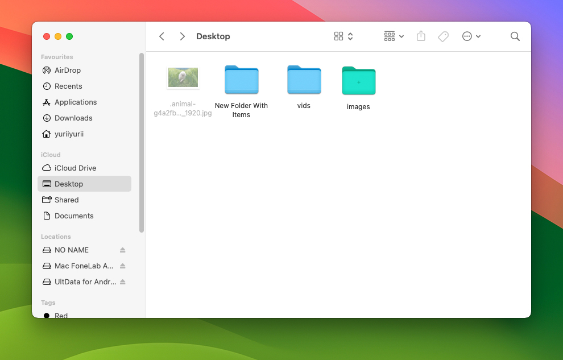The image size is (563, 360).
Task: Open AirDrop in the sidebar
Action: point(84,71)
